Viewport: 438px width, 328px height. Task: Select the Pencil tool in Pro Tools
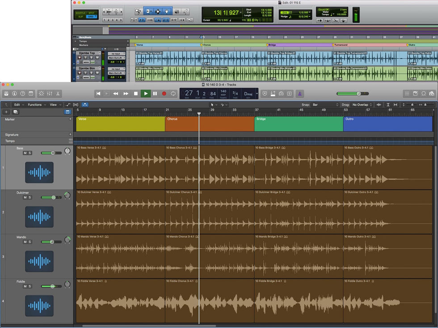tap(185, 11)
